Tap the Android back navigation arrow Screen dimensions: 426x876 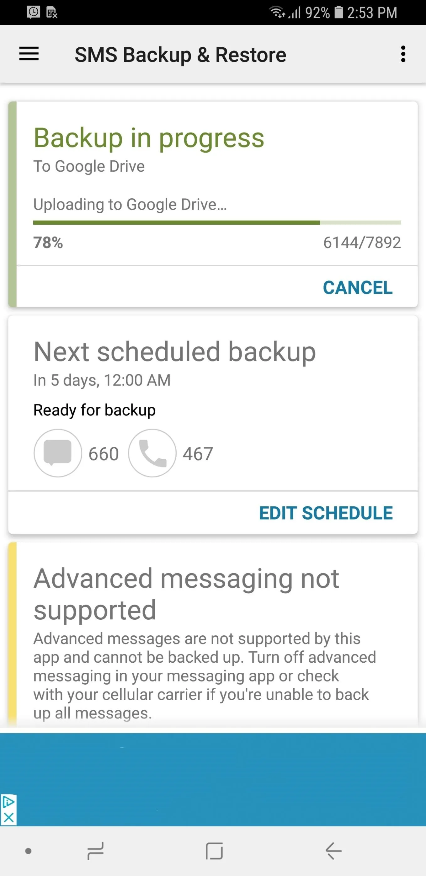point(333,851)
